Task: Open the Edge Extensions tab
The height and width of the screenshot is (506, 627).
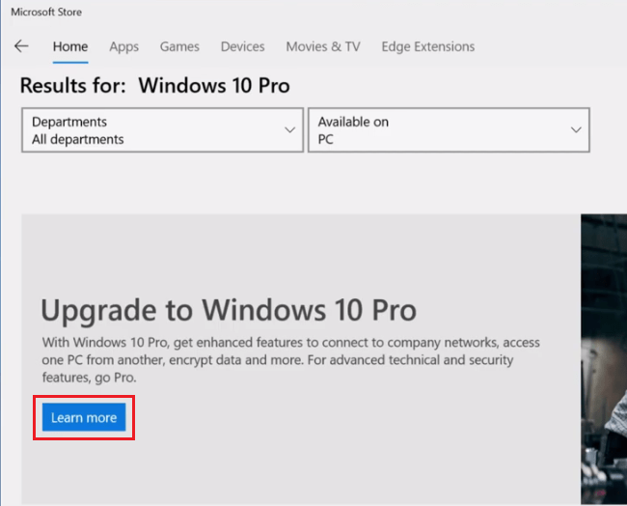Action: (428, 47)
